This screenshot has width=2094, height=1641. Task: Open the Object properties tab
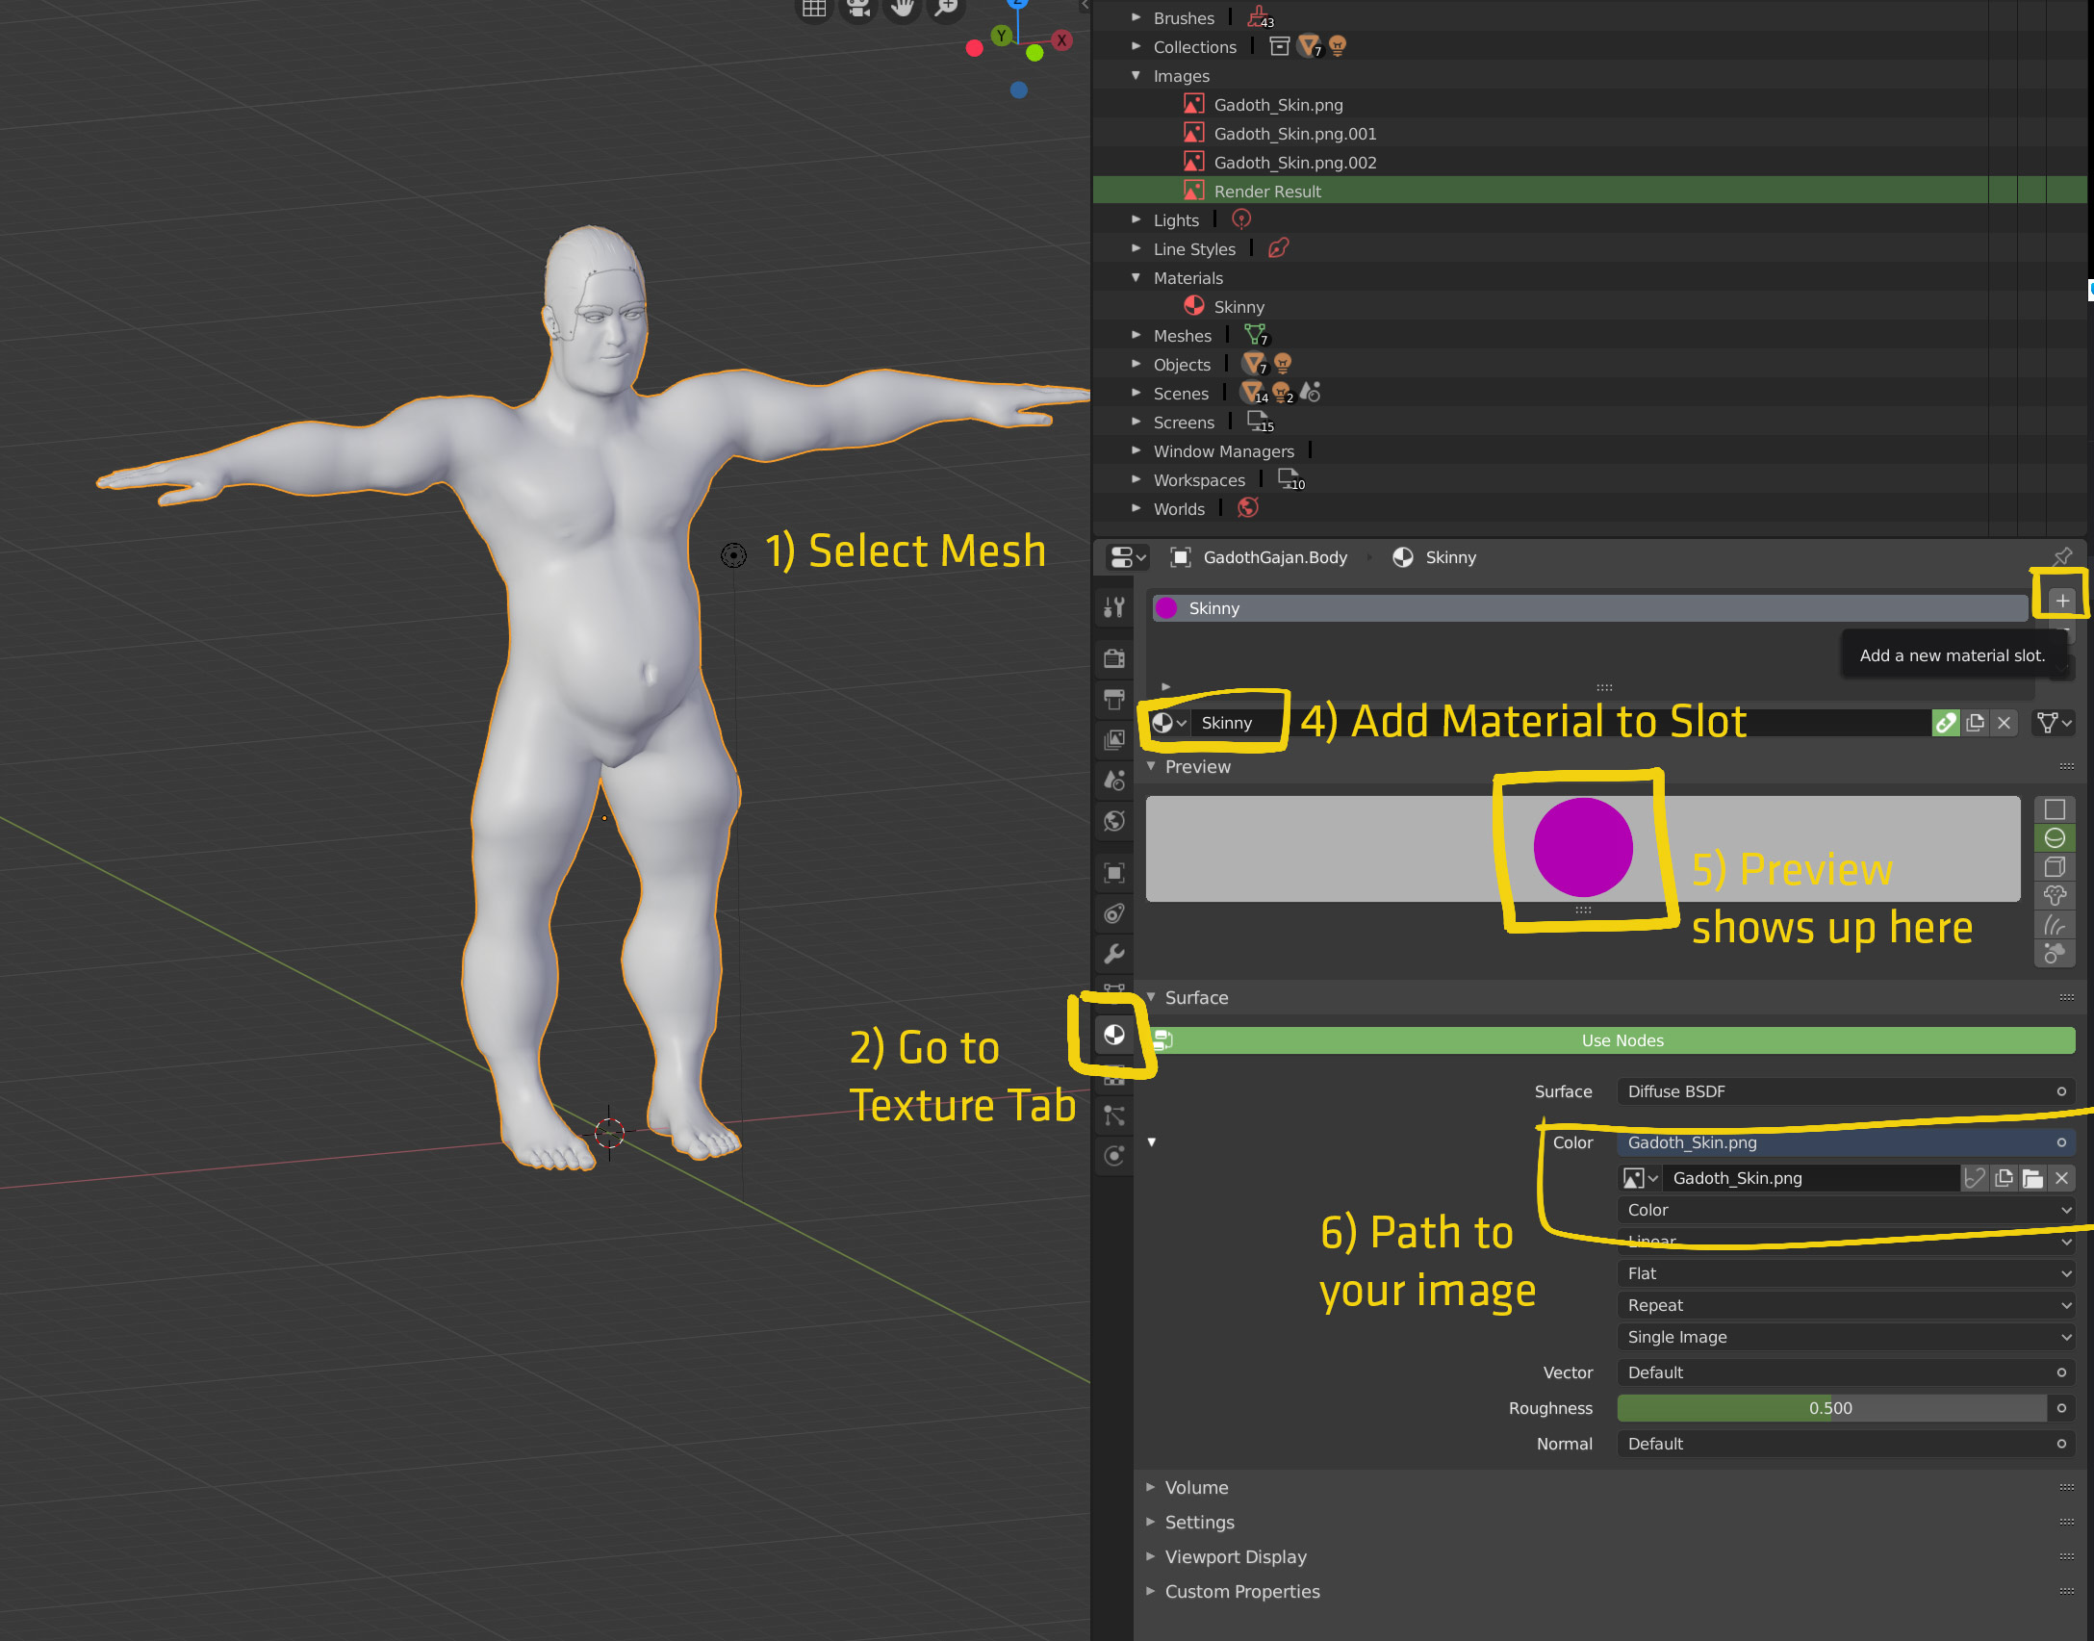1114,873
